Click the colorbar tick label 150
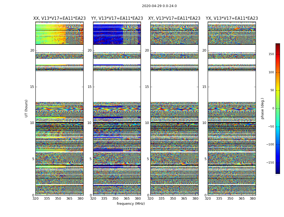 tap(271, 54)
